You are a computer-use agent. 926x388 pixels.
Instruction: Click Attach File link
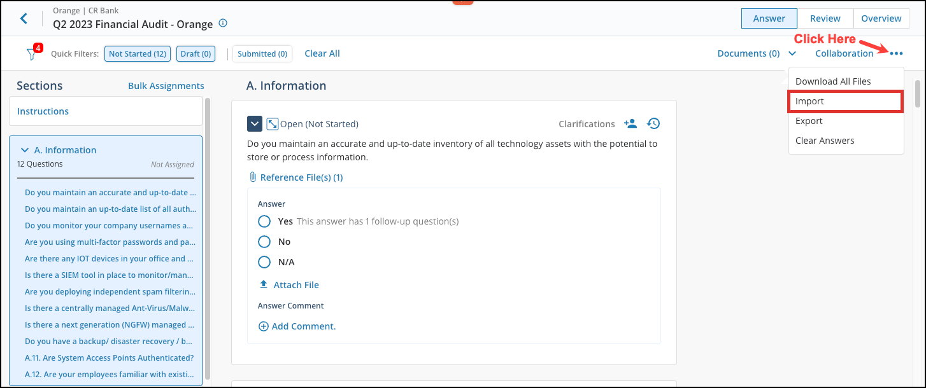(x=296, y=285)
